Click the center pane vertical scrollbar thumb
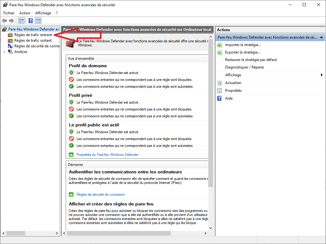 click(210, 113)
